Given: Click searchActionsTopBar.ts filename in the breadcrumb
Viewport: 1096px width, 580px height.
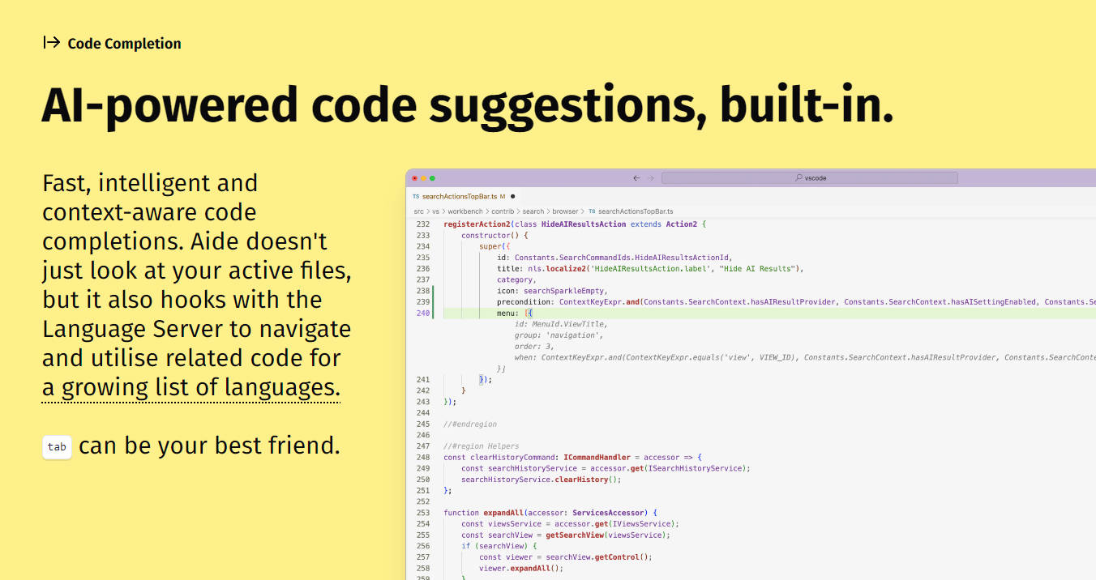Looking at the screenshot, I should (636, 211).
